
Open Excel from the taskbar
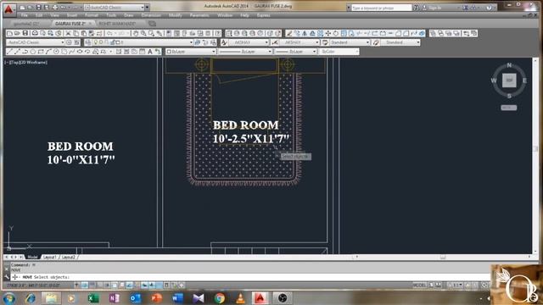(92, 298)
